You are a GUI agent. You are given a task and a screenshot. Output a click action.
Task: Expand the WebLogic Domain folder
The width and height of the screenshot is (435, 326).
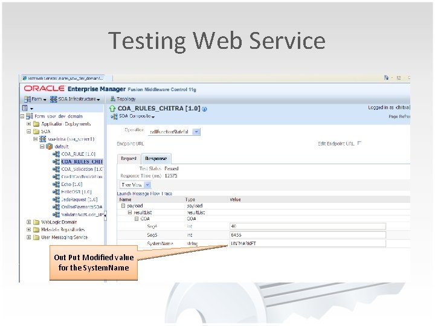[28, 222]
